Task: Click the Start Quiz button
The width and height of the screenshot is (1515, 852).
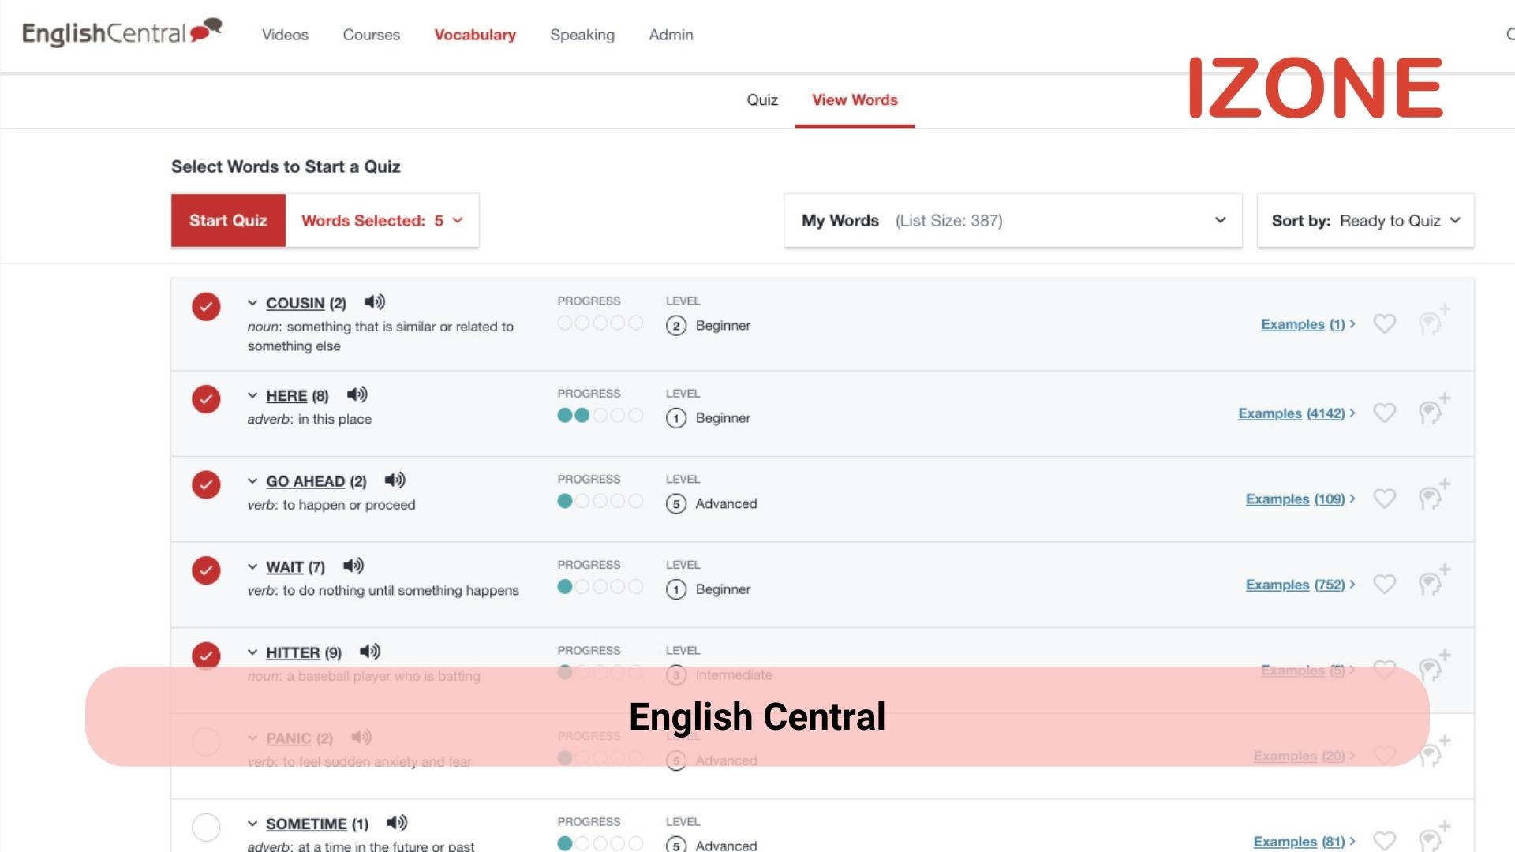Action: coord(228,221)
